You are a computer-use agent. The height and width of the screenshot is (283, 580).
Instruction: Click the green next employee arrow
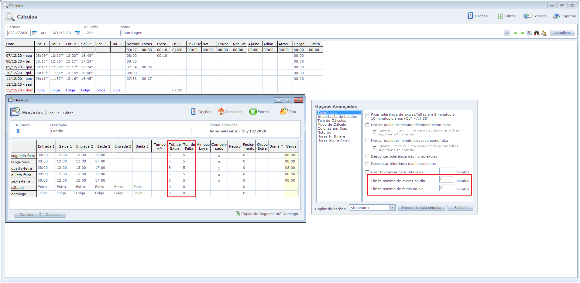point(523,33)
